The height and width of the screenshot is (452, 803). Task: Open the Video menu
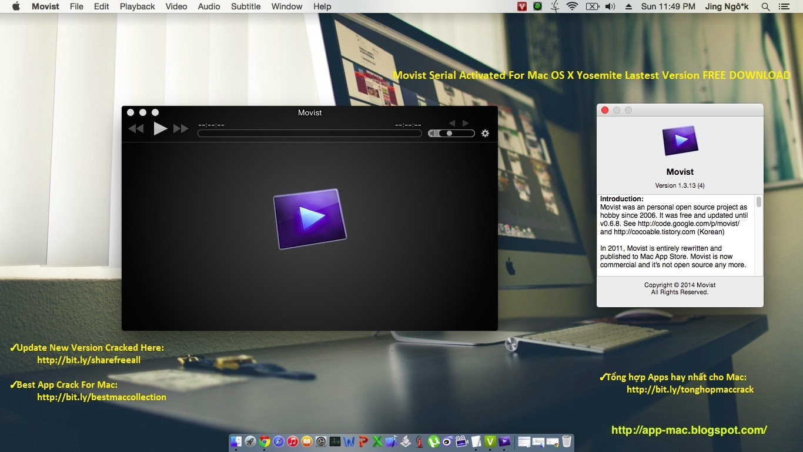(x=176, y=6)
